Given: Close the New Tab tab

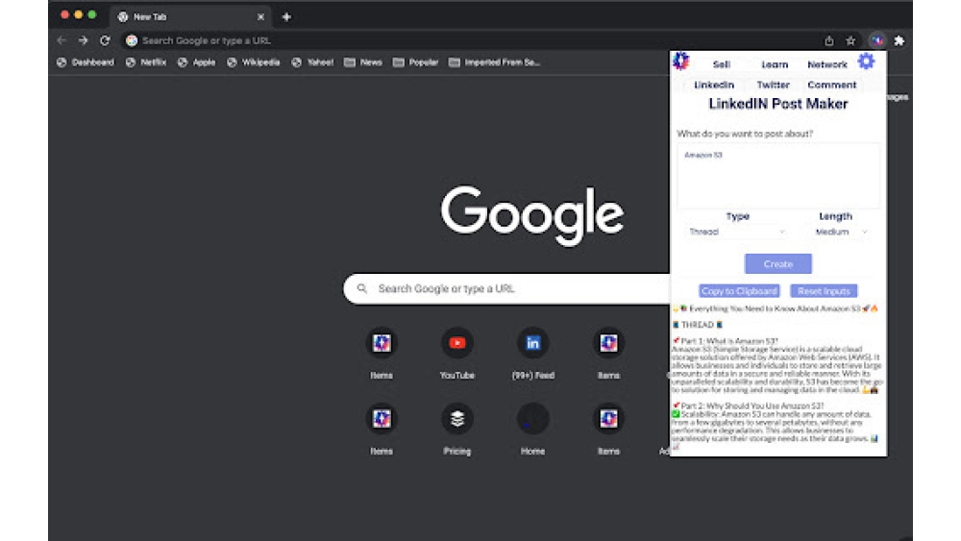Looking at the screenshot, I should point(260,17).
